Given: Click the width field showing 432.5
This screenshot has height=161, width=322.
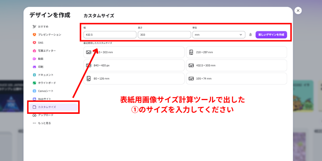Looking at the screenshot, I should click(x=110, y=35).
